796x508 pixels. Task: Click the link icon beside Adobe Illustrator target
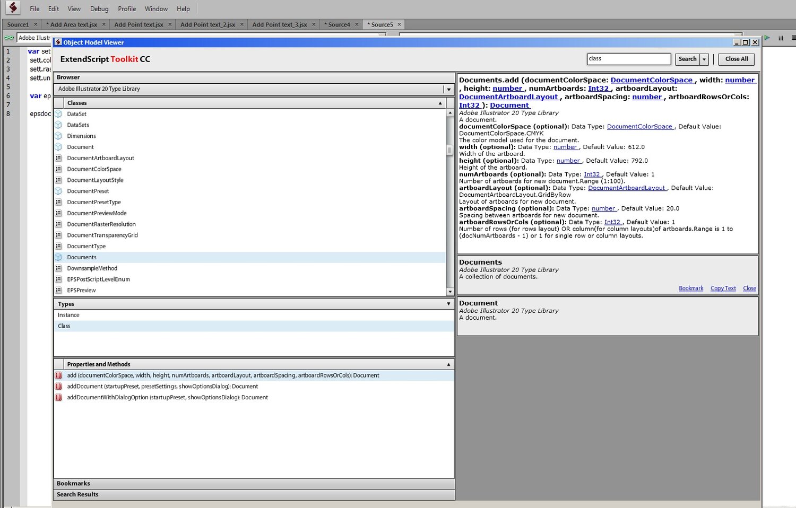point(9,38)
